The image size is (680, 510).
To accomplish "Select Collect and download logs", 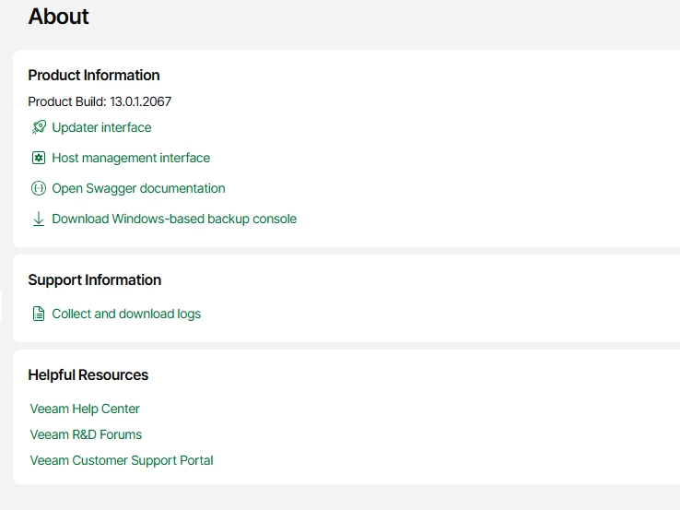I will tap(126, 314).
